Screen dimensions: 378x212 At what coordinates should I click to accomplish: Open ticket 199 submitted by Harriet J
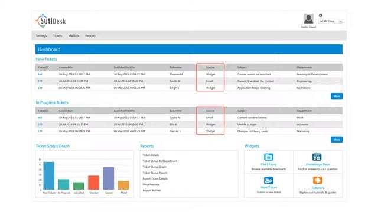tap(40, 131)
